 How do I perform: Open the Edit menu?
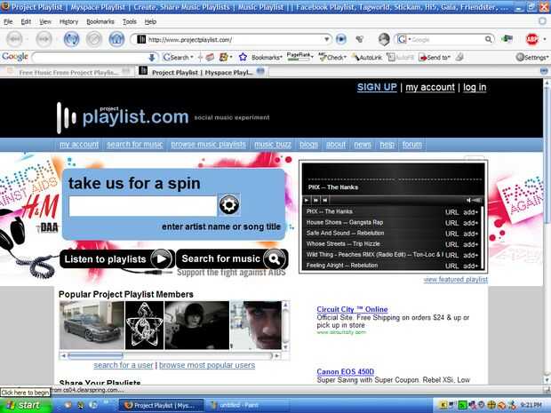coord(26,22)
